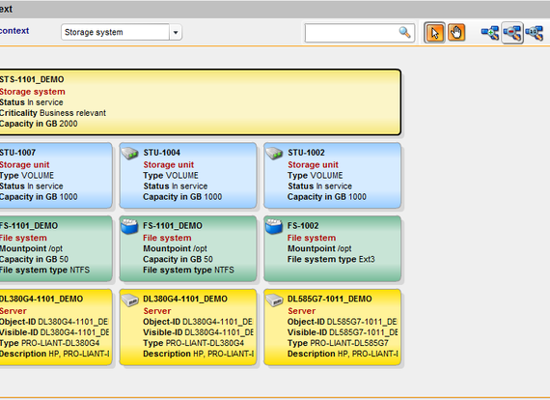
Task: Click the magnifier search icon
Action: click(405, 32)
